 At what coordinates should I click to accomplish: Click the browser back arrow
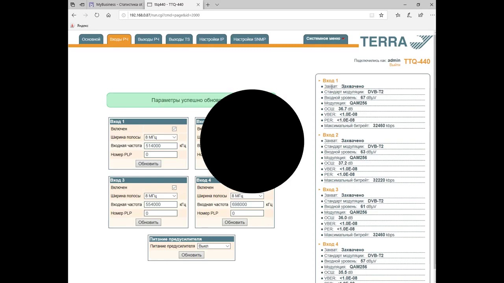click(x=74, y=15)
